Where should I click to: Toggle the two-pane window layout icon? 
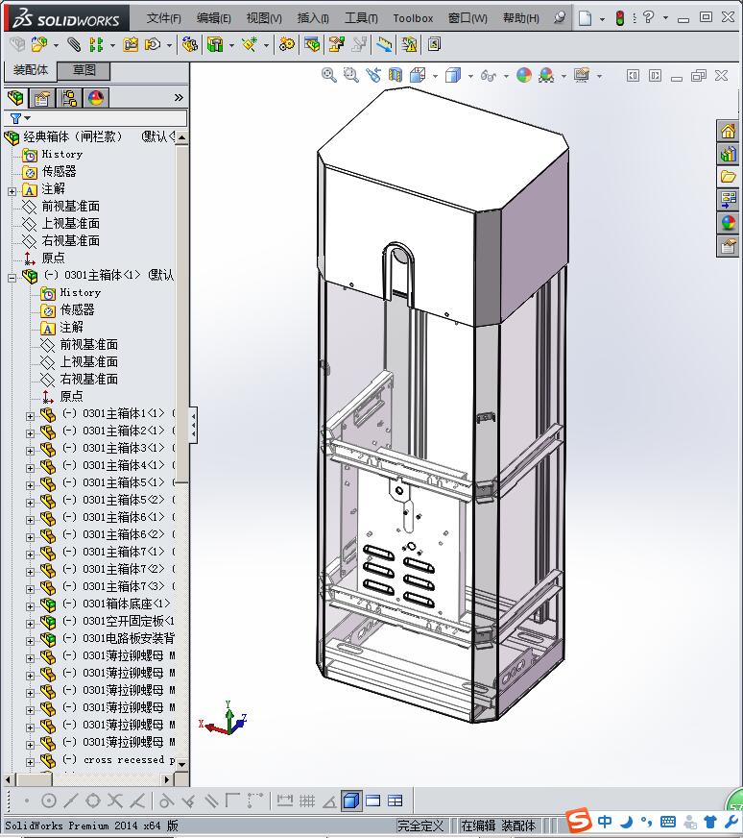373,801
